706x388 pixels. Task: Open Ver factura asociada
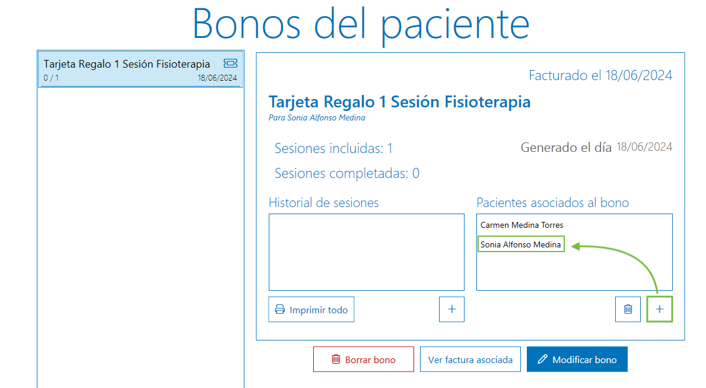coord(470,360)
